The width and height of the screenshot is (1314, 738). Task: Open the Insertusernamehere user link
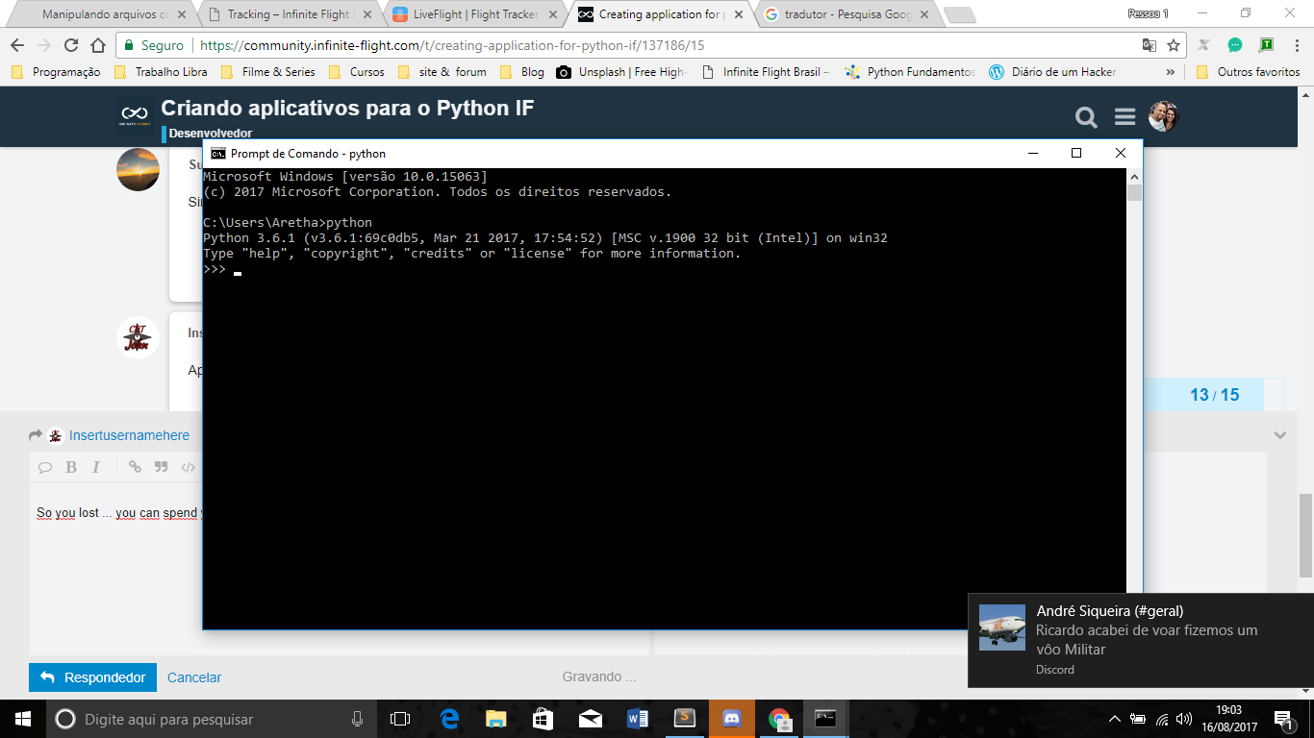(x=129, y=435)
